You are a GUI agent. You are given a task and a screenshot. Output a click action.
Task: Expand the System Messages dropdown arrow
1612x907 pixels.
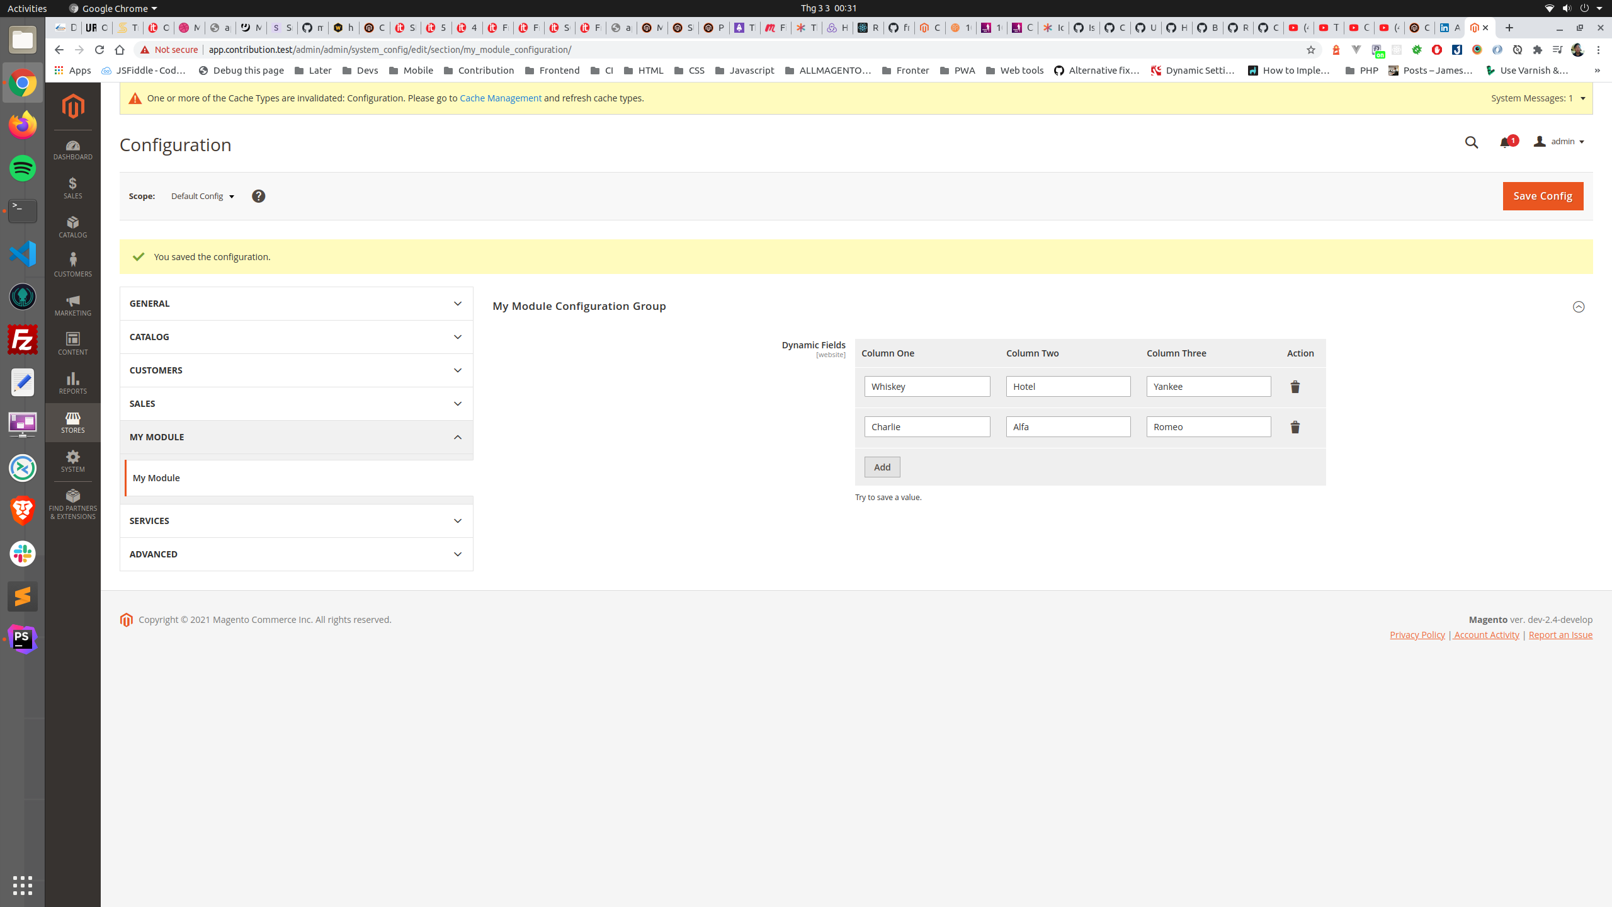(x=1582, y=98)
